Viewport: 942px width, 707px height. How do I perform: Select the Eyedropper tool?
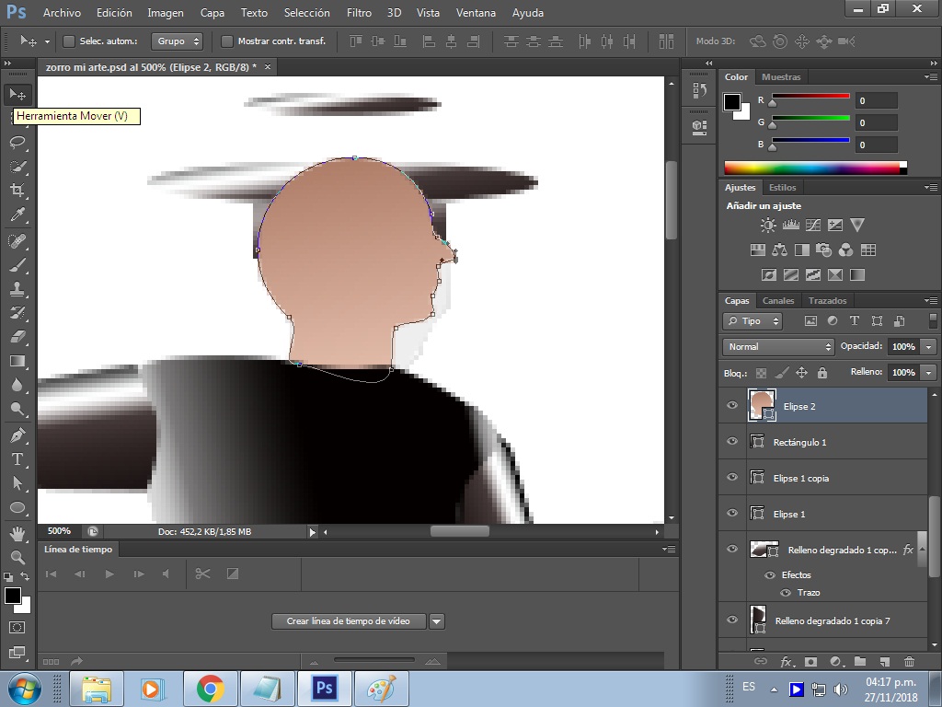point(17,215)
